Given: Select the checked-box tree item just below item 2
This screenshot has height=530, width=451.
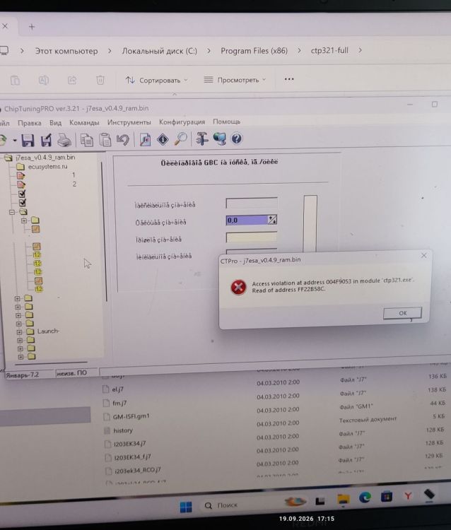Looking at the screenshot, I should 22,194.
